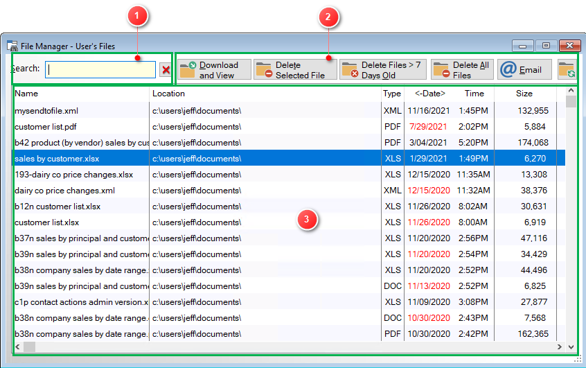Select the b37n sales by principal row
The width and height of the screenshot is (586, 368).
[289, 238]
